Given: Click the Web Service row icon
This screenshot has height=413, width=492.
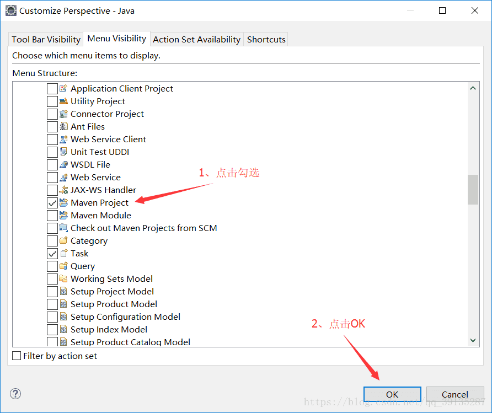Looking at the screenshot, I should [63, 177].
